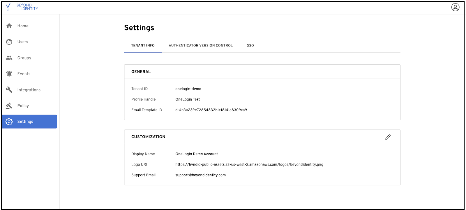Click the GENERAL section header
Image resolution: width=466 pixels, height=210 pixels.
tap(141, 72)
